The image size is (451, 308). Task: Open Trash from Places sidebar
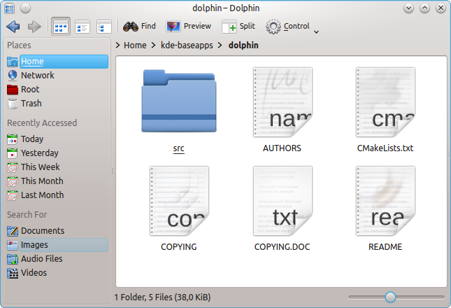point(31,104)
